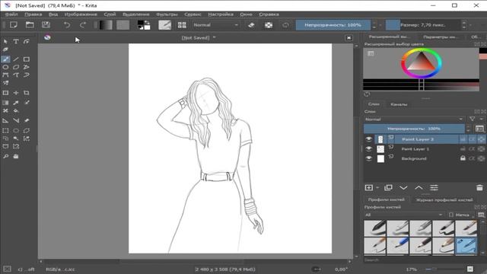
Task: Move layer down with chevron icon
Action: [403, 188]
